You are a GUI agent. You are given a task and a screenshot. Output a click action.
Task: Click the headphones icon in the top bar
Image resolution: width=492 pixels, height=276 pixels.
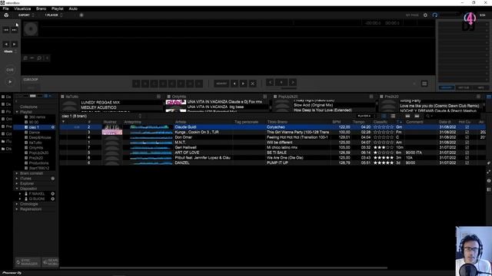point(435,15)
